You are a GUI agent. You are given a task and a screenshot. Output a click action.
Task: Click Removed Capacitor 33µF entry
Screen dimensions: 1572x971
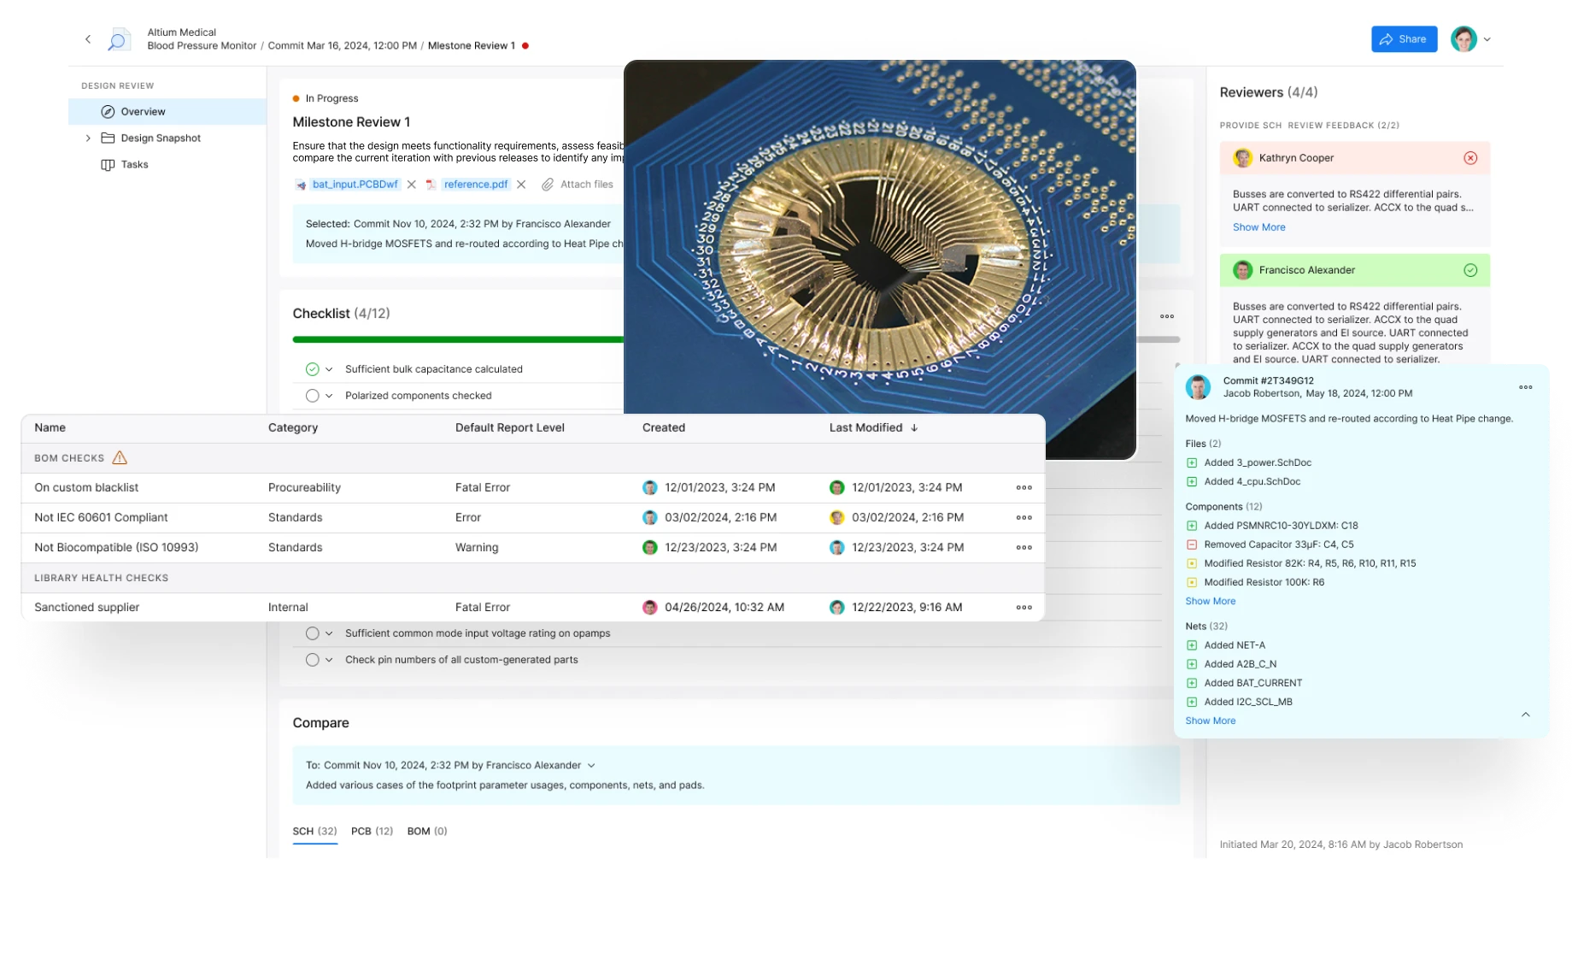pos(1270,545)
